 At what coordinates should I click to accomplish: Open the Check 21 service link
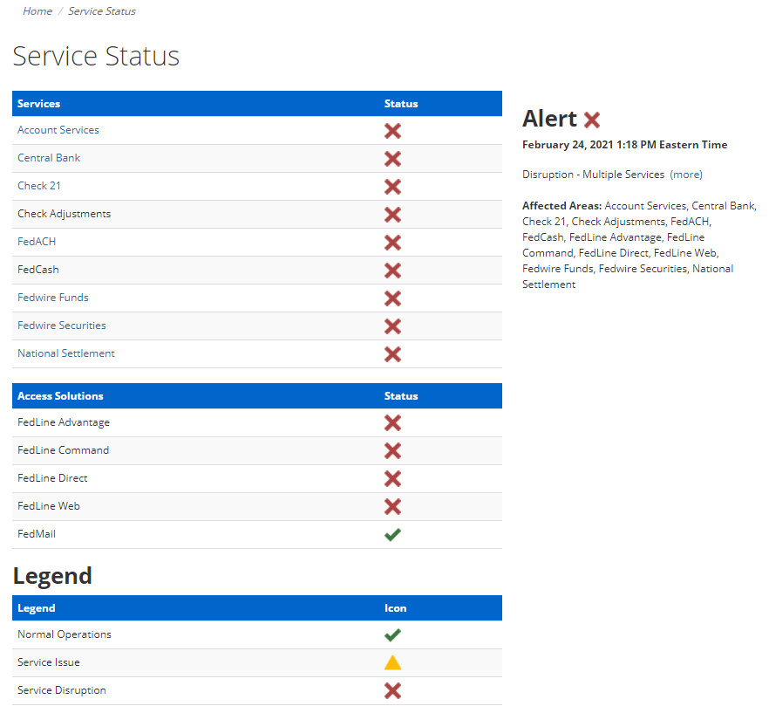pos(39,186)
